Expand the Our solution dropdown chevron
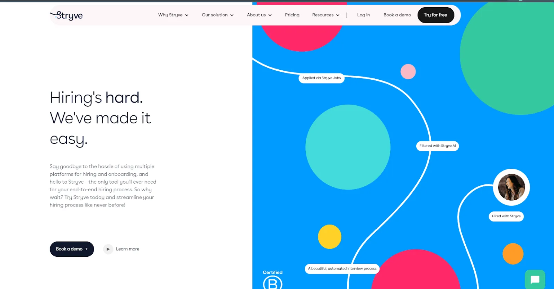554x289 pixels. (x=232, y=15)
